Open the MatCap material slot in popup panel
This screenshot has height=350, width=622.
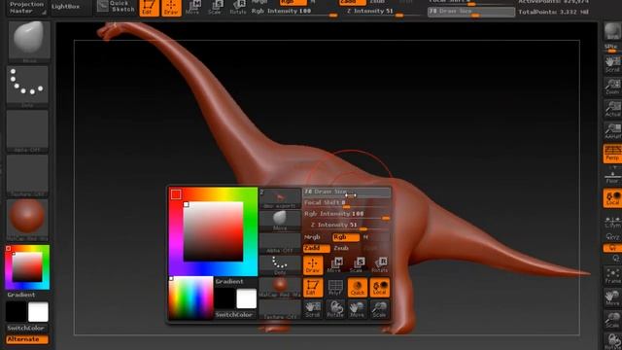click(280, 288)
